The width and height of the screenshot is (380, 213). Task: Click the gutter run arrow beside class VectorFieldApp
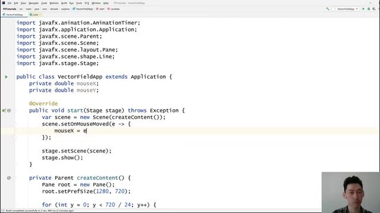point(7,77)
